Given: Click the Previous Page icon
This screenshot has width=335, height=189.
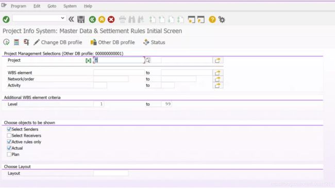Looking at the screenshot, I should pyautogui.click(x=162, y=20).
